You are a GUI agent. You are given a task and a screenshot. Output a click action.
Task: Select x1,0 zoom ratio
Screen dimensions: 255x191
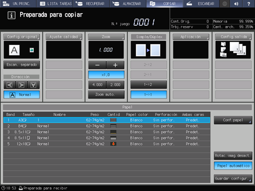point(106,75)
